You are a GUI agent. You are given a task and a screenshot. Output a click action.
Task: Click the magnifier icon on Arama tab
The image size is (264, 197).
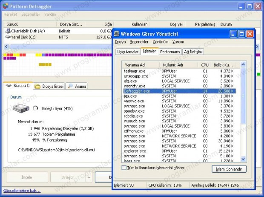(70, 86)
